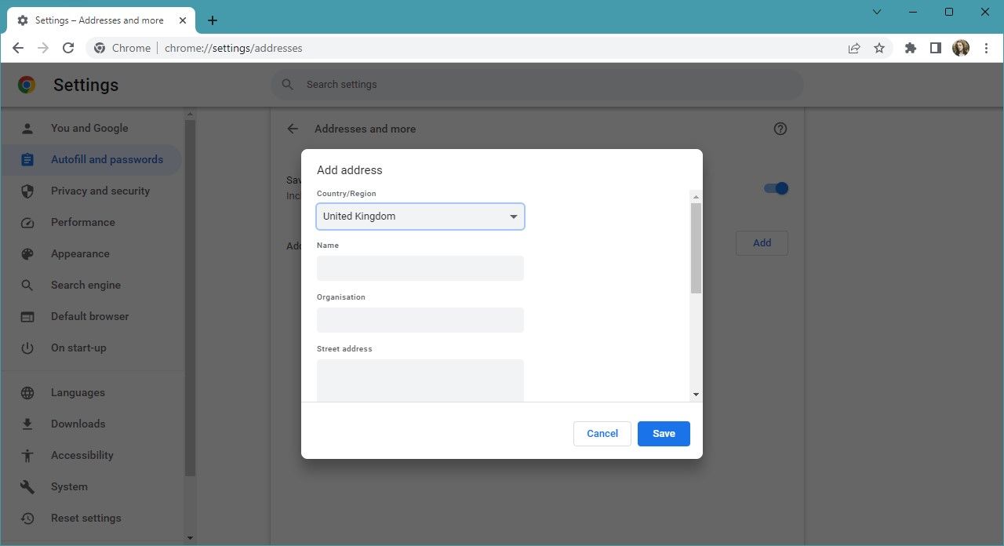Toggle the Save addresses switch
Viewport: 1004px width, 546px height.
(x=775, y=188)
